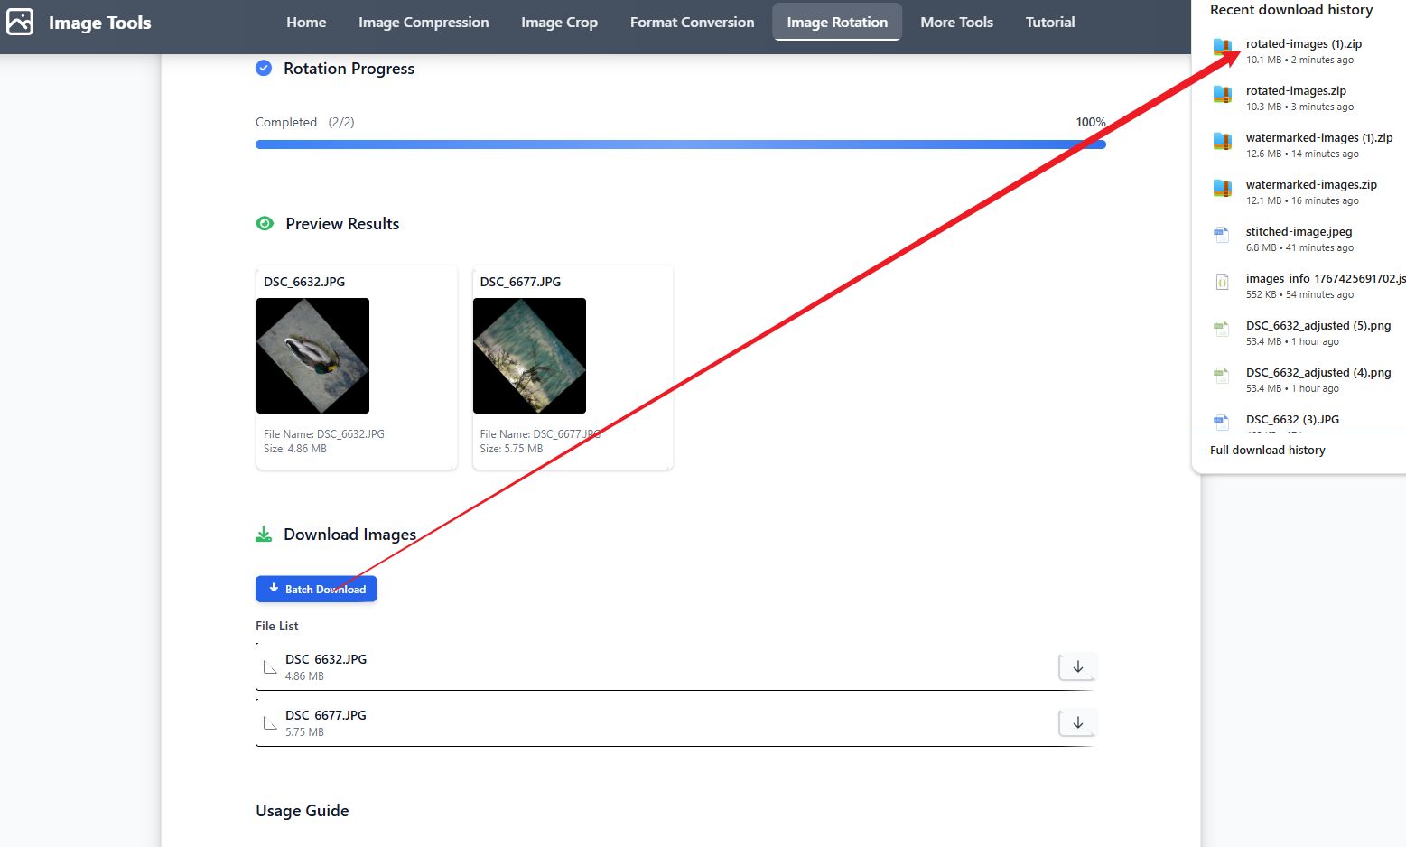Image resolution: width=1406 pixels, height=847 pixels.
Task: Click the rotation progress bar
Action: click(681, 144)
